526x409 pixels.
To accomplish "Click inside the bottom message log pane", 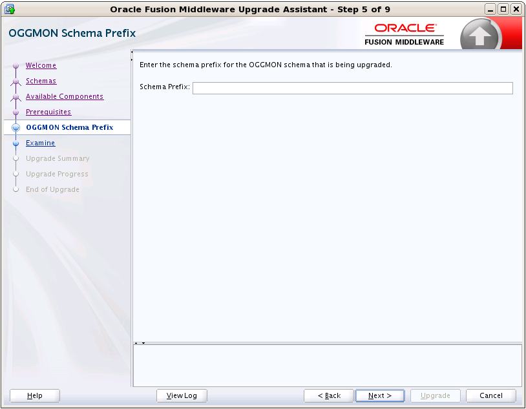I will click(328, 365).
